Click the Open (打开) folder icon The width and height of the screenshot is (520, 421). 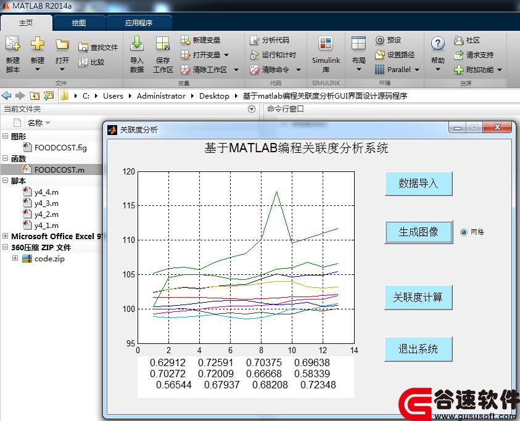click(x=62, y=44)
